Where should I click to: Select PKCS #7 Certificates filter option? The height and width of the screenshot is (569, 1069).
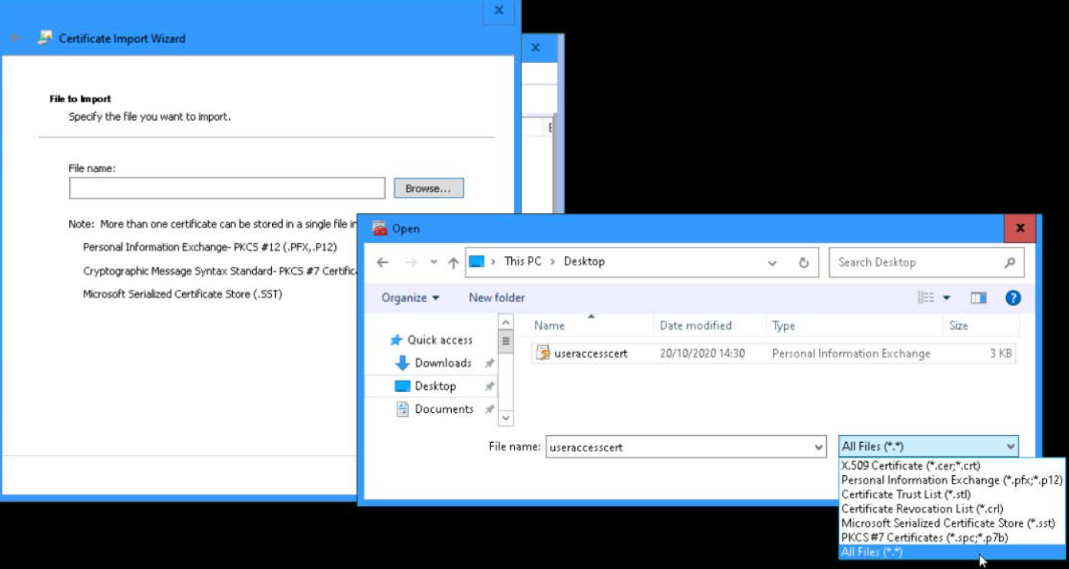pyautogui.click(x=925, y=537)
